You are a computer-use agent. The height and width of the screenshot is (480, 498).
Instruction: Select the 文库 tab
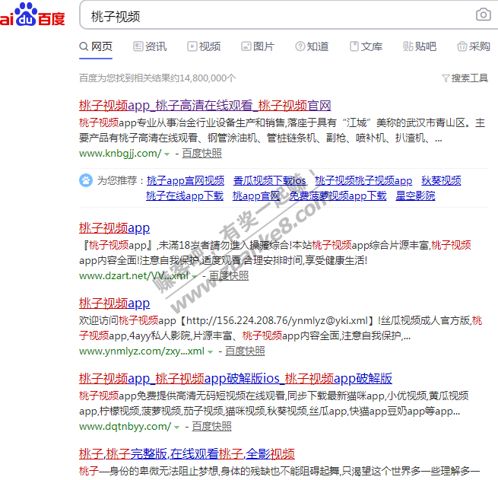[366, 46]
